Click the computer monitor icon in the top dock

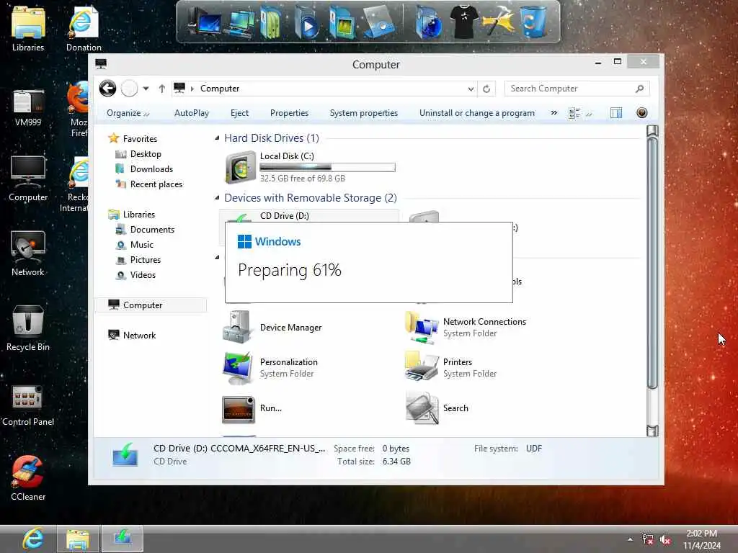[x=204, y=22]
